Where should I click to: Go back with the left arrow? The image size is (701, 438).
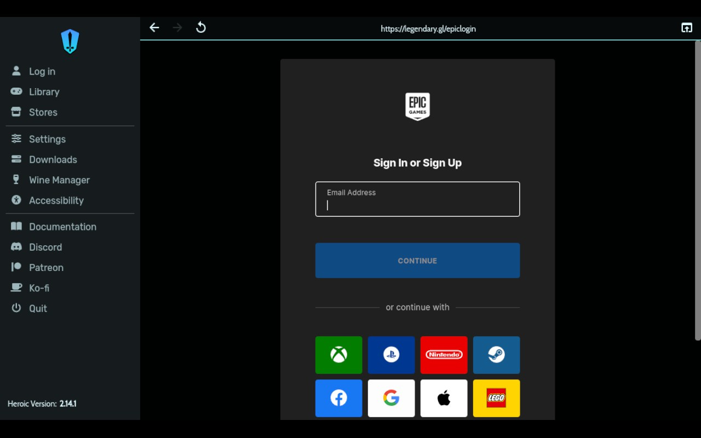pyautogui.click(x=154, y=27)
